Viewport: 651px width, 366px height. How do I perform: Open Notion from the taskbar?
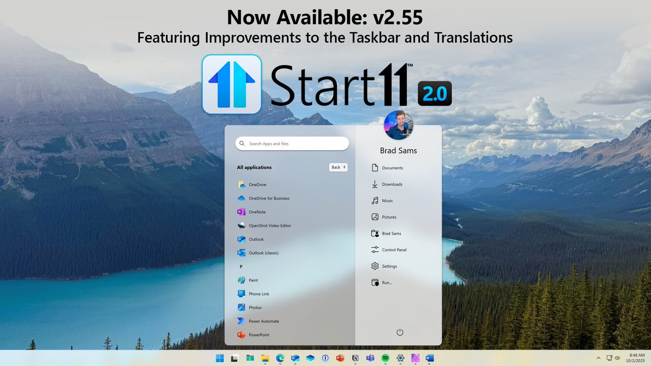(355, 358)
